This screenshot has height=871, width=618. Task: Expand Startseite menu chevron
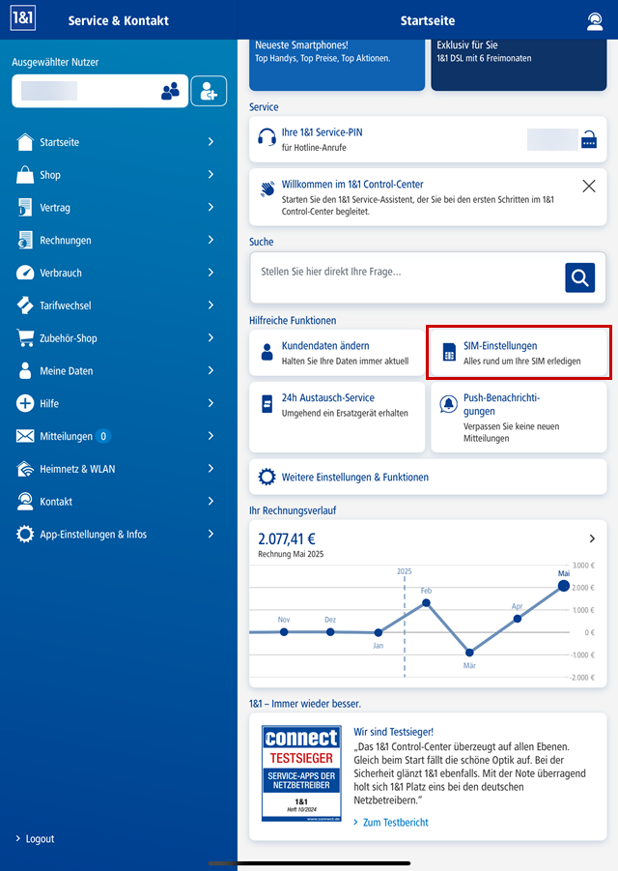[x=211, y=142]
